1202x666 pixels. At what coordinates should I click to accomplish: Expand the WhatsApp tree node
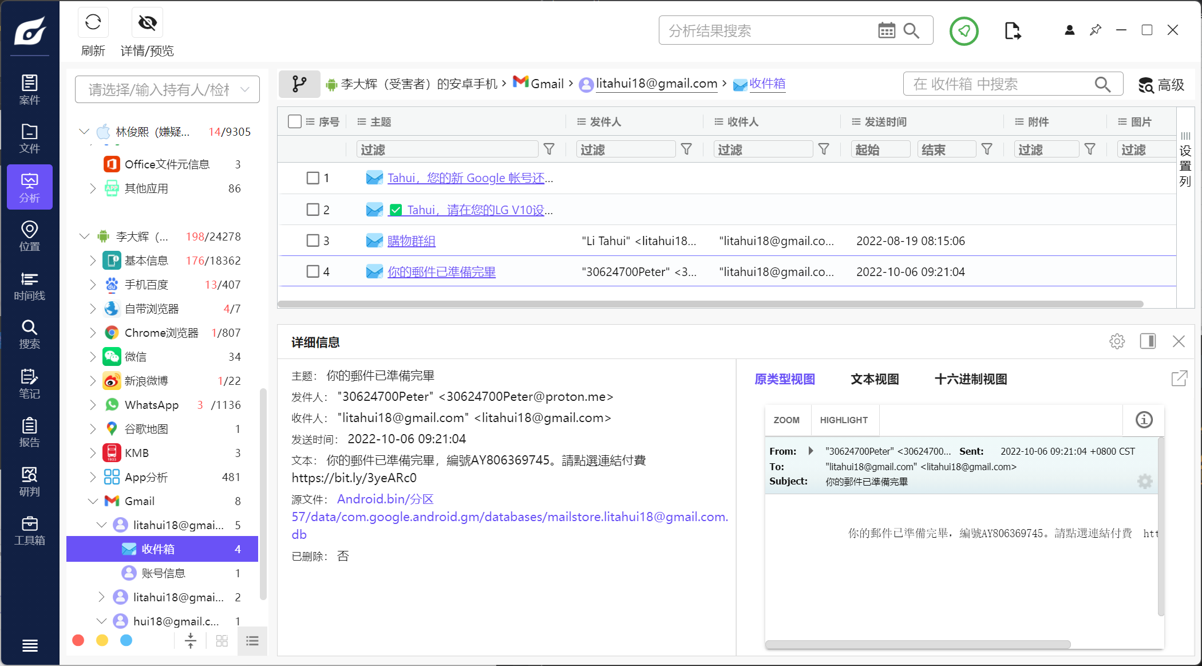[93, 405]
